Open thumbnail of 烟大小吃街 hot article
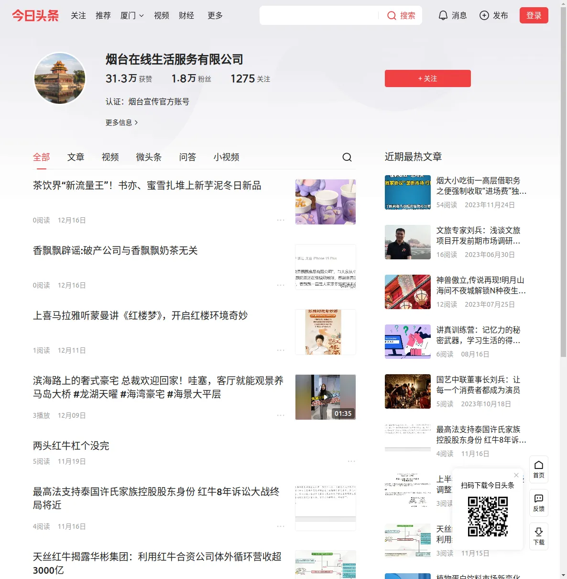The width and height of the screenshot is (567, 579). (x=408, y=192)
